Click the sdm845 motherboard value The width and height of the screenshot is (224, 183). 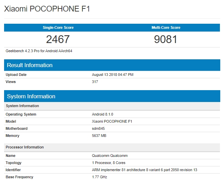click(x=98, y=128)
